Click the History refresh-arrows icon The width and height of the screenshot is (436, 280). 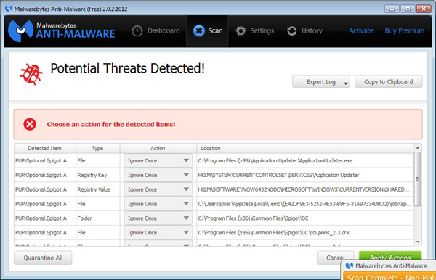coord(291,30)
